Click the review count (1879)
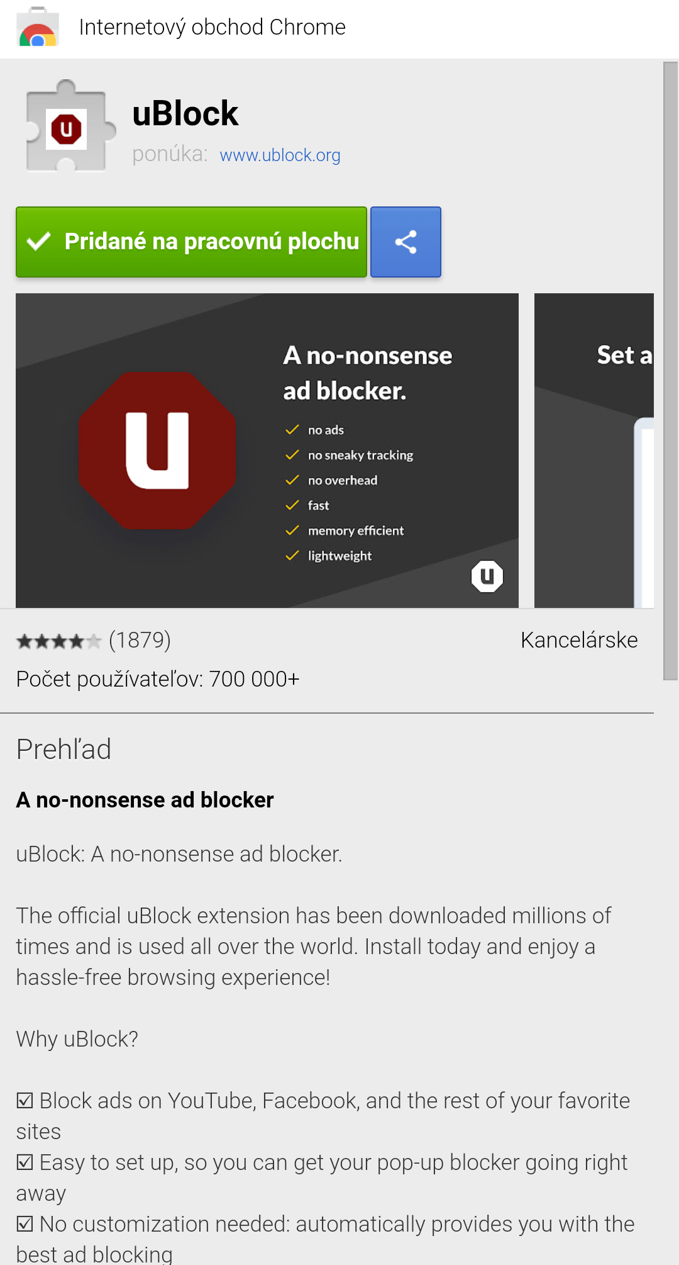679x1265 pixels. (140, 640)
